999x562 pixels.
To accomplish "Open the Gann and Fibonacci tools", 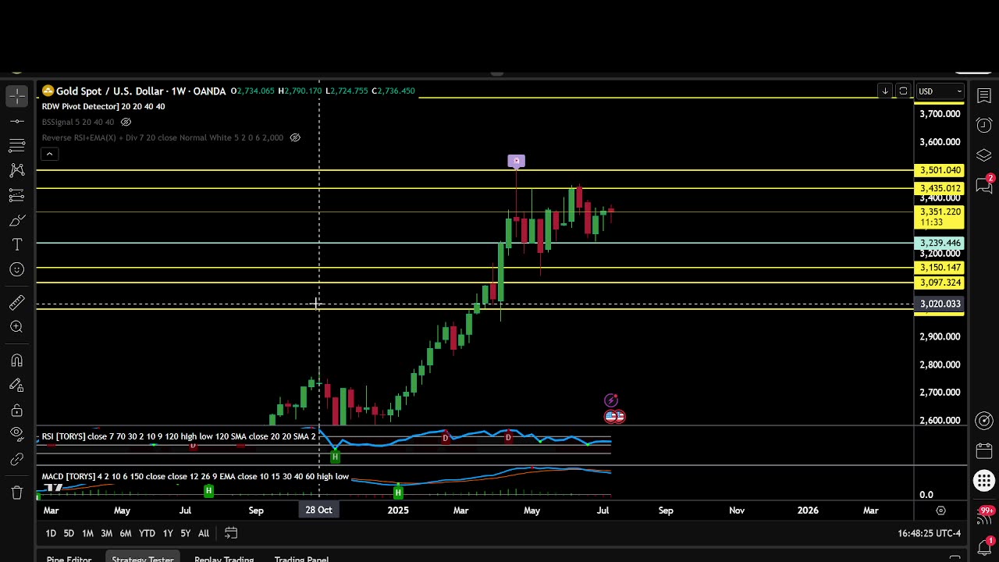I will [x=16, y=146].
